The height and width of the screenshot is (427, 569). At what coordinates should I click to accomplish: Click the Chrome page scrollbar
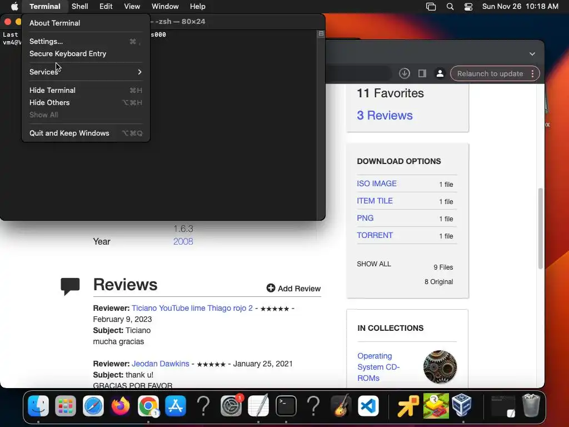point(540,229)
